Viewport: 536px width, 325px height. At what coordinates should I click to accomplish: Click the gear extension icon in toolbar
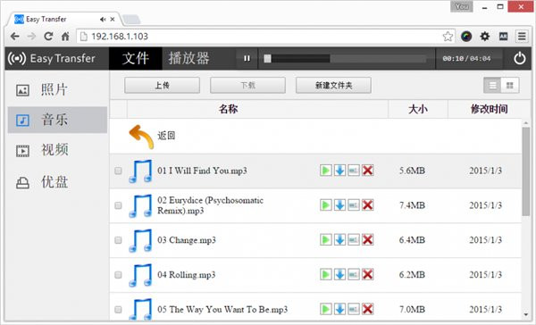tap(485, 37)
